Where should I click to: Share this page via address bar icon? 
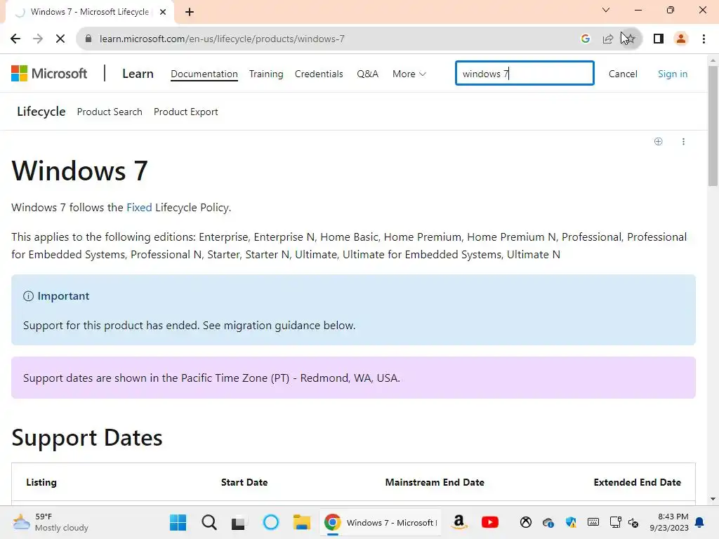[607, 39]
